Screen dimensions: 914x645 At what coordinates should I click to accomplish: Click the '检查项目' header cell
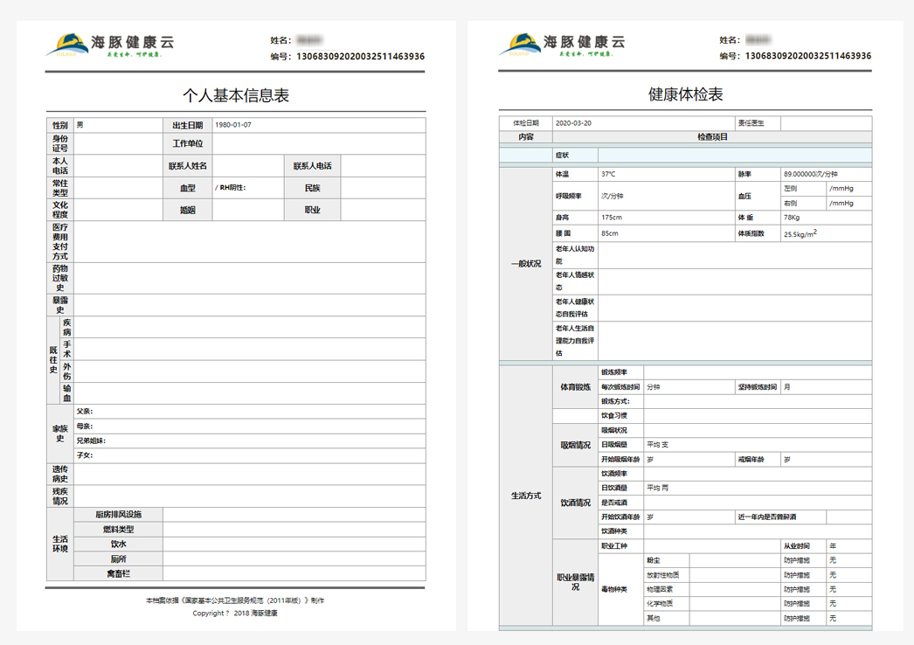pos(712,137)
